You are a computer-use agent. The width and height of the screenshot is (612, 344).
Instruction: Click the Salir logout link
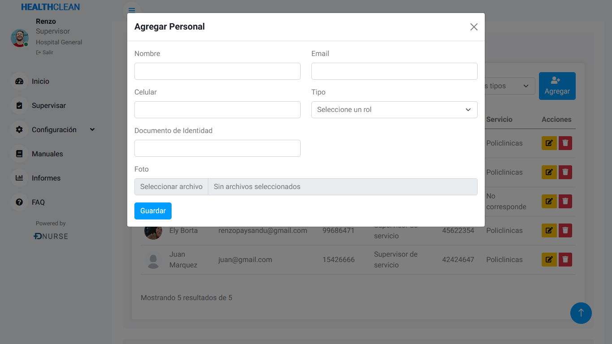pos(45,52)
